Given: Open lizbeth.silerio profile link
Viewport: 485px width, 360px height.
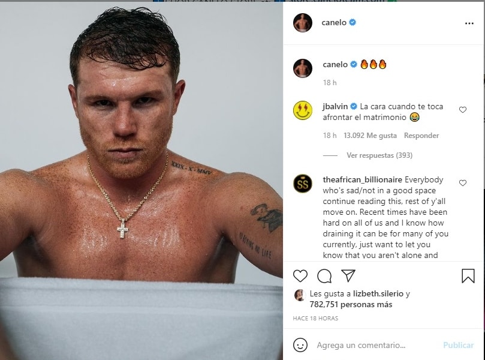Looking at the screenshot, I should click(x=378, y=293).
